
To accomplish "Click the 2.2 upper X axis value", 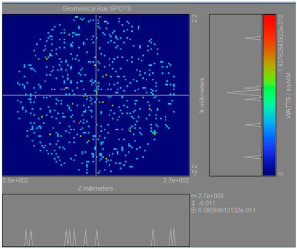I will 194,18.
